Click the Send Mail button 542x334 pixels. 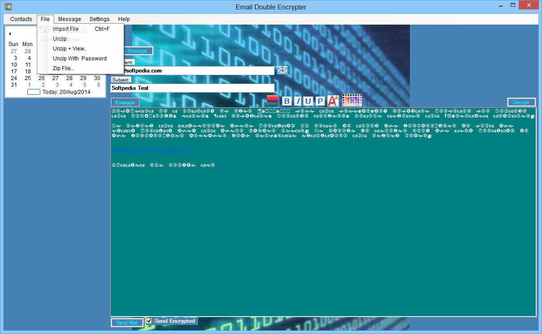click(127, 323)
